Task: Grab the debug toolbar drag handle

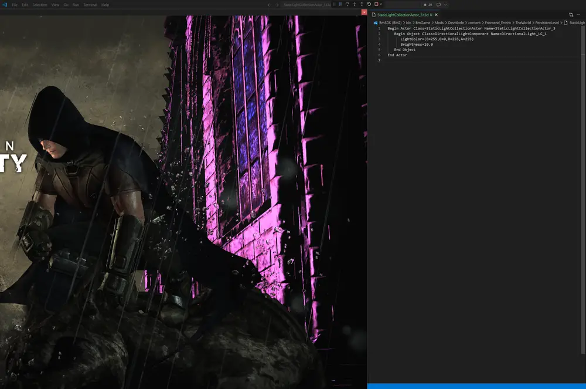Action: click(x=334, y=5)
